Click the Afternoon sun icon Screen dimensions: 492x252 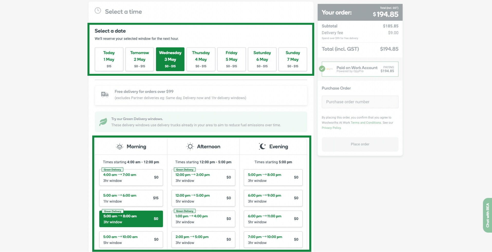click(190, 146)
